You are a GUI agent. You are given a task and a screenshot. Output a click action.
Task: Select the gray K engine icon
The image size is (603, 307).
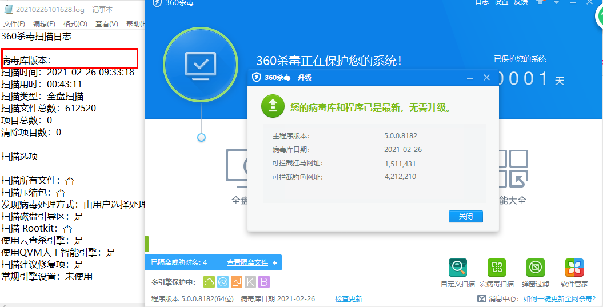(x=250, y=282)
